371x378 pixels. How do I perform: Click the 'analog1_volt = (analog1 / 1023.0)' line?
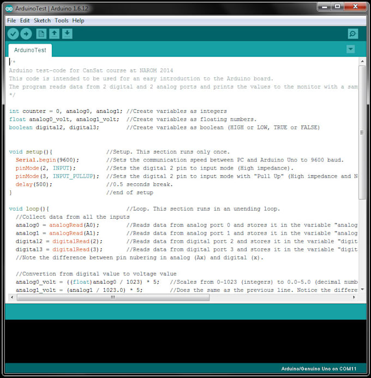point(187,290)
